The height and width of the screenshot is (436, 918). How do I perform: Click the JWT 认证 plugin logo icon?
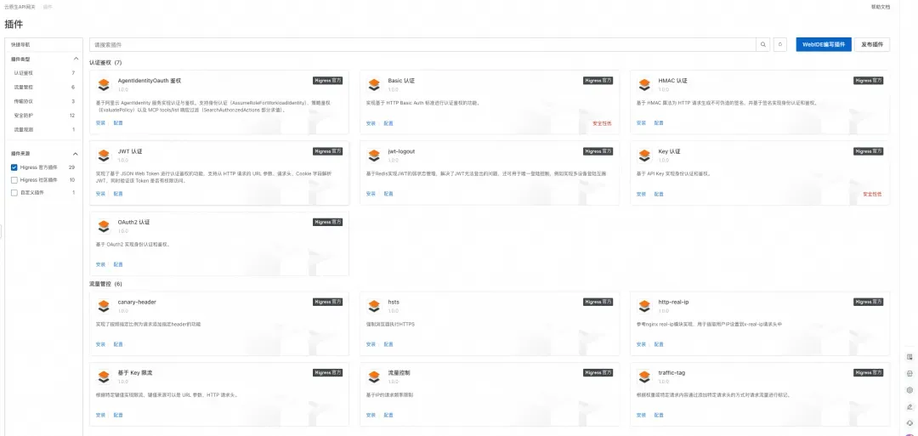[x=104, y=156]
